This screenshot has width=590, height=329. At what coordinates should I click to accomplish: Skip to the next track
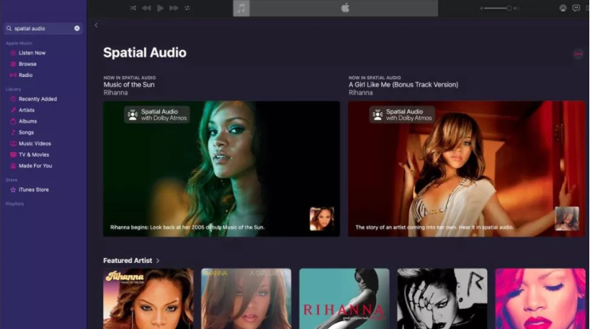pyautogui.click(x=174, y=8)
